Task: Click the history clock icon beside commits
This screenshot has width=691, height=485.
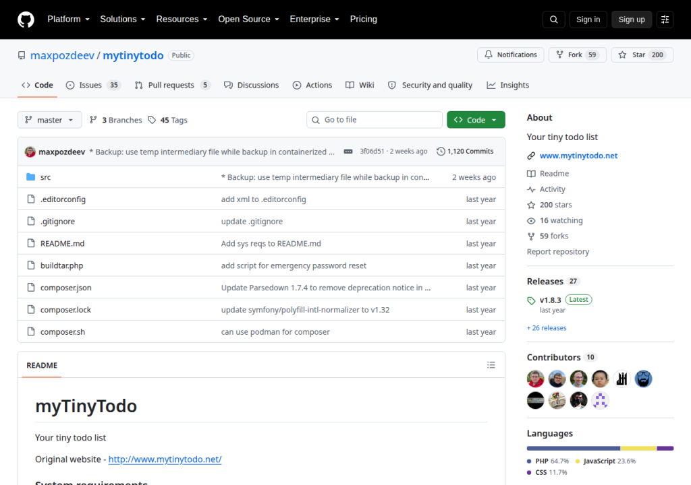Action: coord(441,152)
